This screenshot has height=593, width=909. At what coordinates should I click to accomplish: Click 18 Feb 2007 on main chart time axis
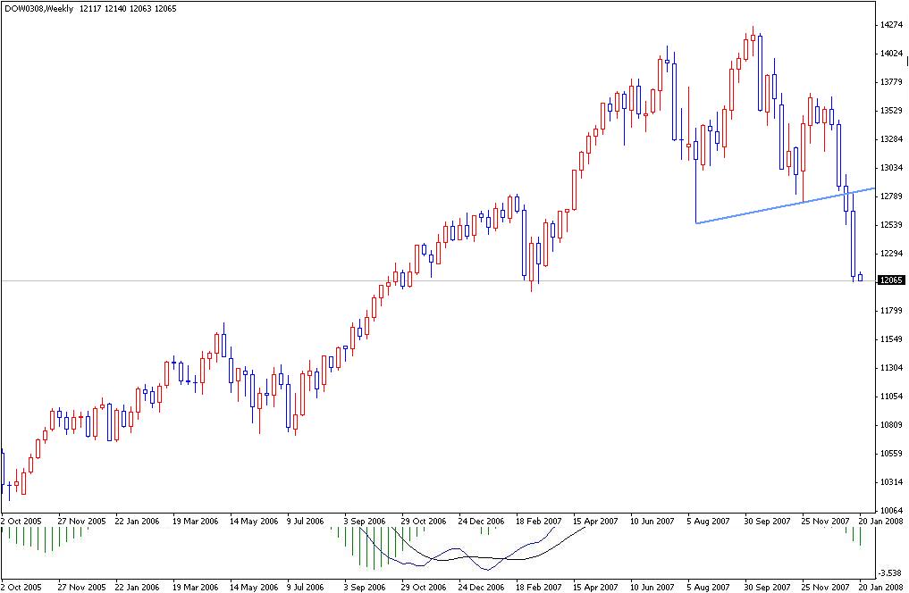(539, 522)
